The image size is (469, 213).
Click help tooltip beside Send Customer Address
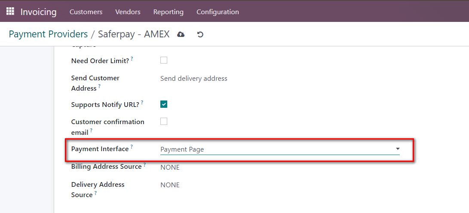(99, 86)
